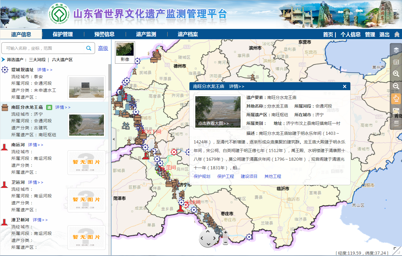
Task: Open 个人信息 page
Action: [x=351, y=34]
